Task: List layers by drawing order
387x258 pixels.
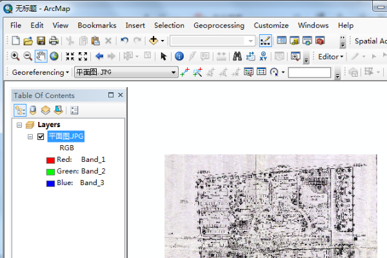Action: [x=20, y=110]
